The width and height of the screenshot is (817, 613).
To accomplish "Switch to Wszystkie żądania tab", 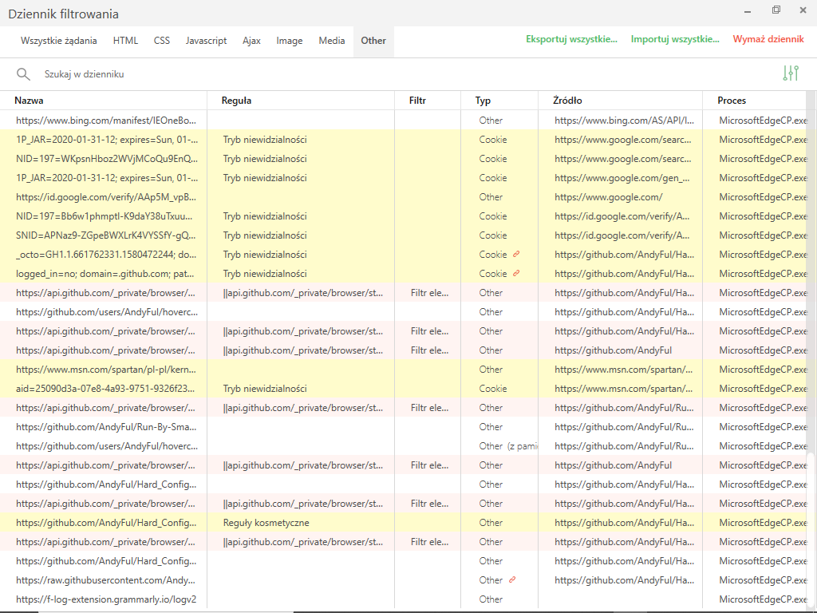I will point(59,41).
